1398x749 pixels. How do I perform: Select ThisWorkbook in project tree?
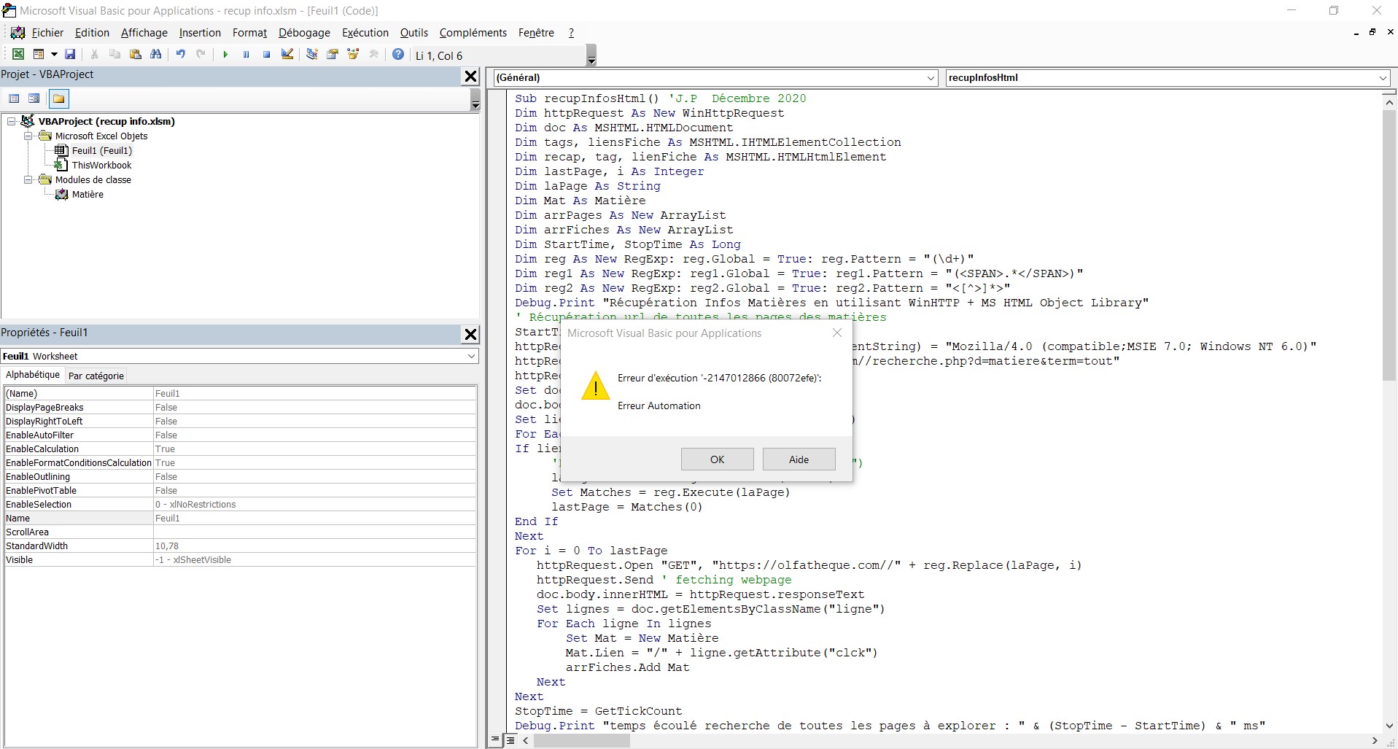[x=101, y=165]
